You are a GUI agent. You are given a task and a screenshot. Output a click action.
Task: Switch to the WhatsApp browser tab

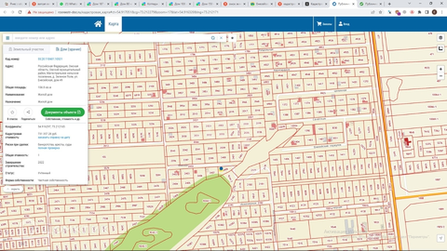70,4
